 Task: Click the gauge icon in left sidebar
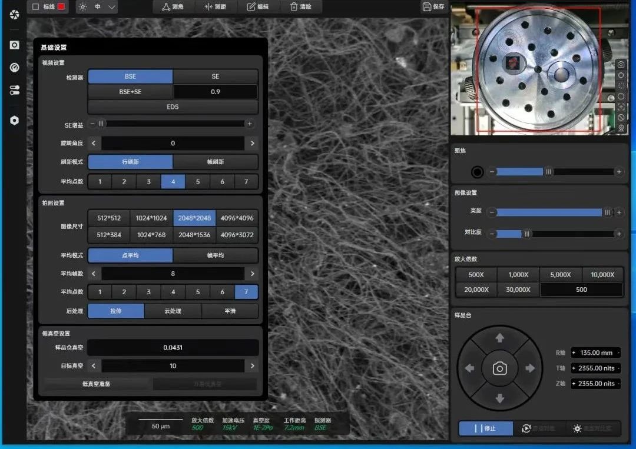15,68
